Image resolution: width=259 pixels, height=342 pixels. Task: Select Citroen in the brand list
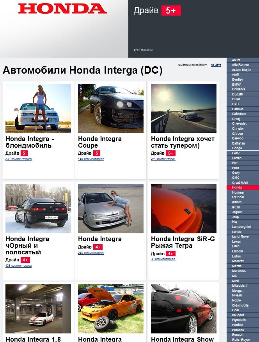point(238,134)
